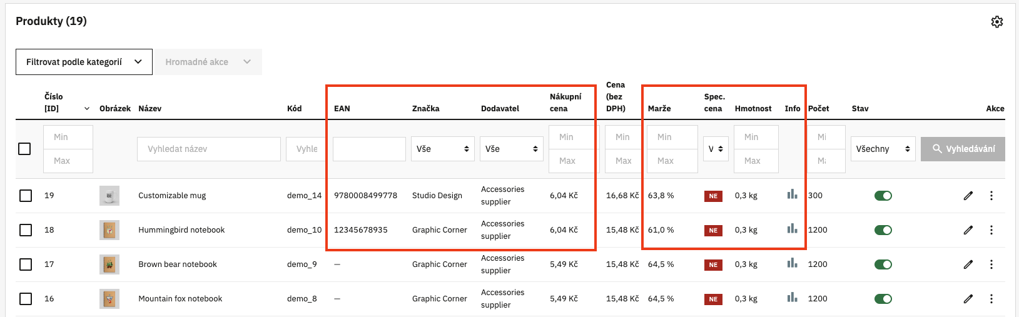This screenshot has width=1019, height=317.
Task: Focus ID Max filter input
Action: 68,161
